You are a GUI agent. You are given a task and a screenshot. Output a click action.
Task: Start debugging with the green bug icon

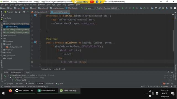point(133,8)
